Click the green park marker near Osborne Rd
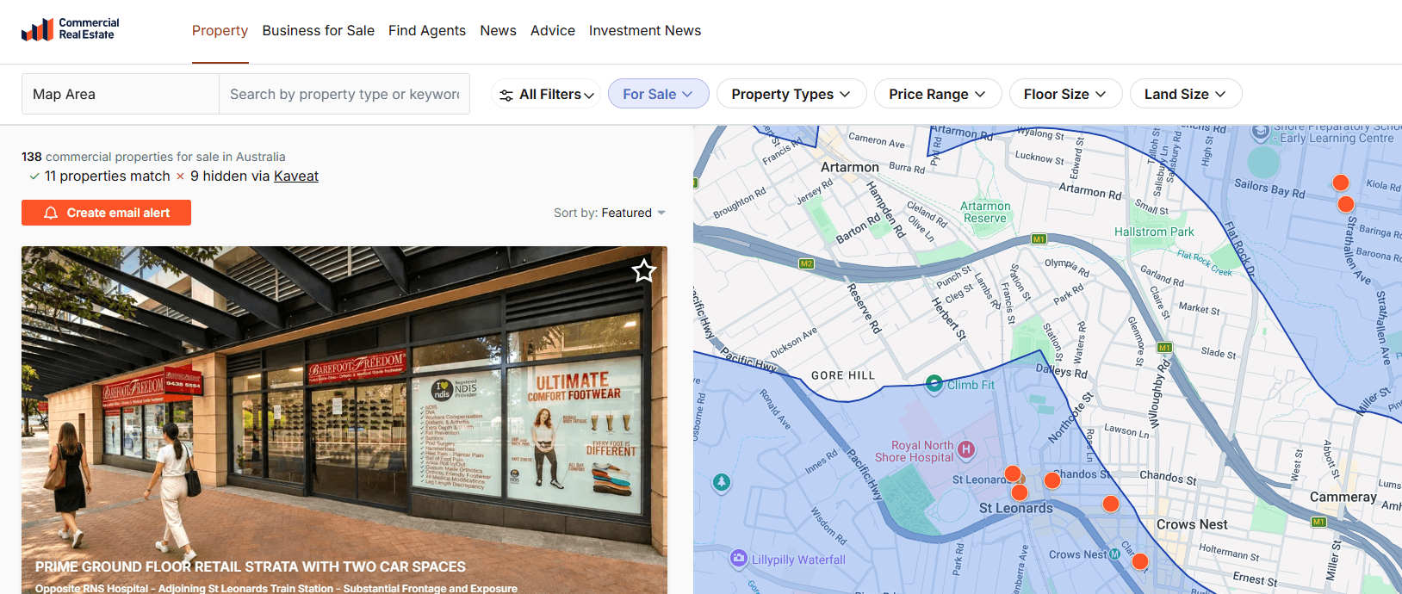Image resolution: width=1402 pixels, height=594 pixels. pos(722,482)
